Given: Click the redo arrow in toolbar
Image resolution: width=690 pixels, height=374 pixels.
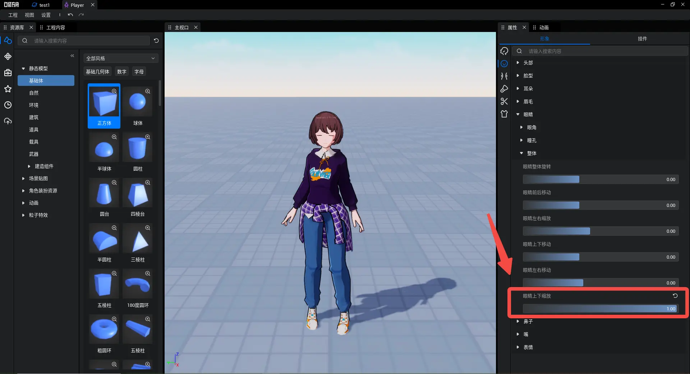Looking at the screenshot, I should [x=81, y=15].
